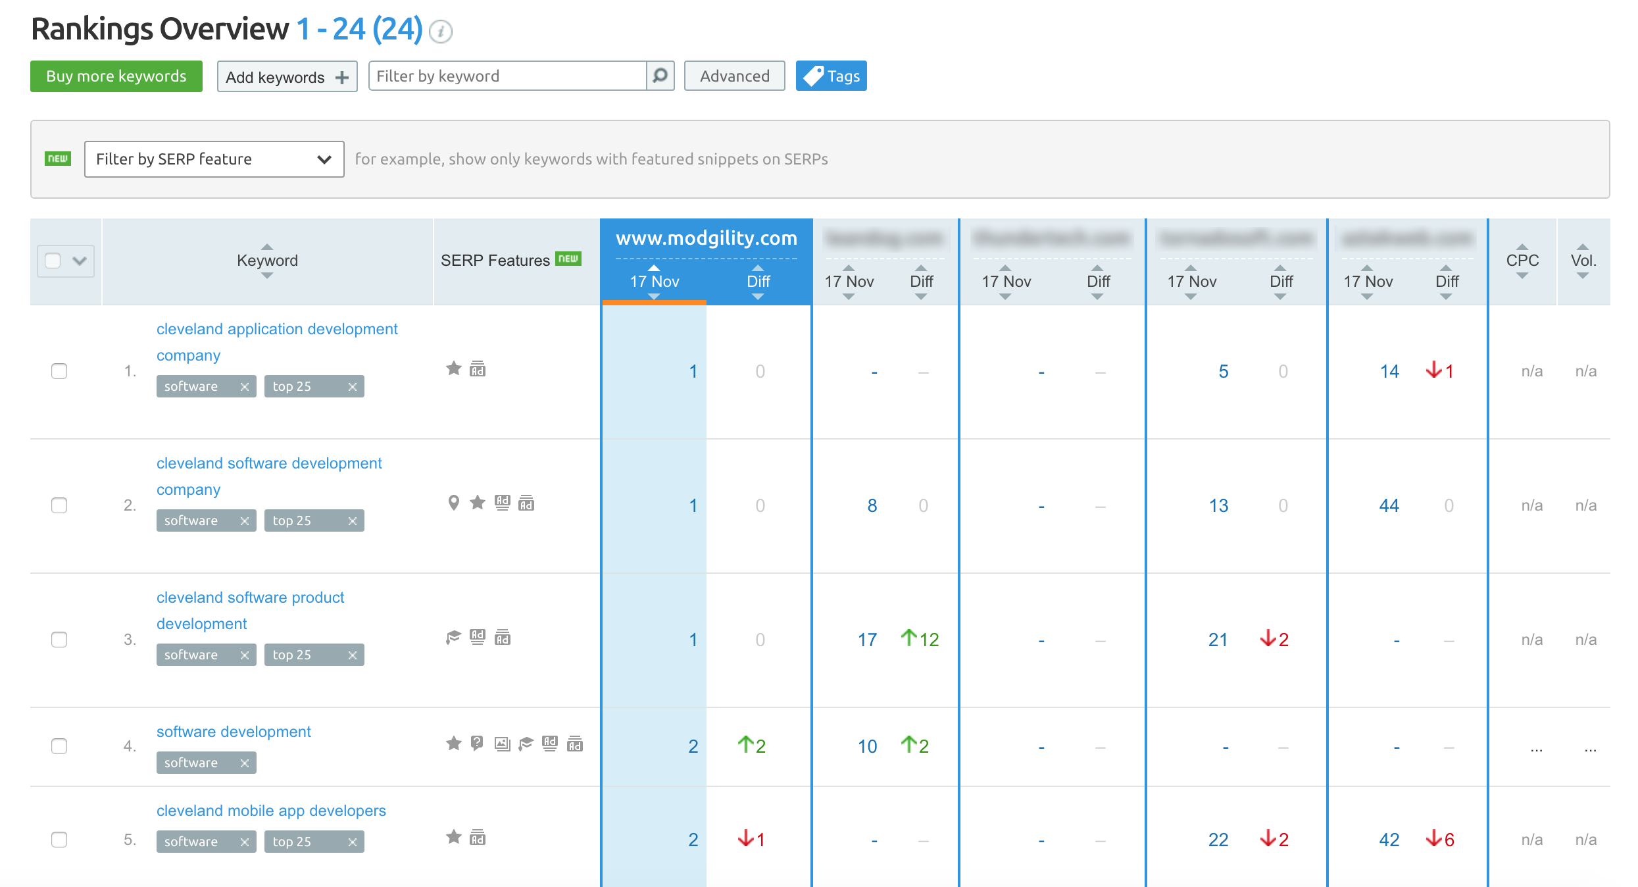Screen dimensions: 1638x887
Task: Click the star icon in software development row
Action: point(454,744)
